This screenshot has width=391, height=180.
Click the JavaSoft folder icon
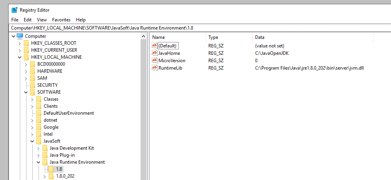coord(39,141)
